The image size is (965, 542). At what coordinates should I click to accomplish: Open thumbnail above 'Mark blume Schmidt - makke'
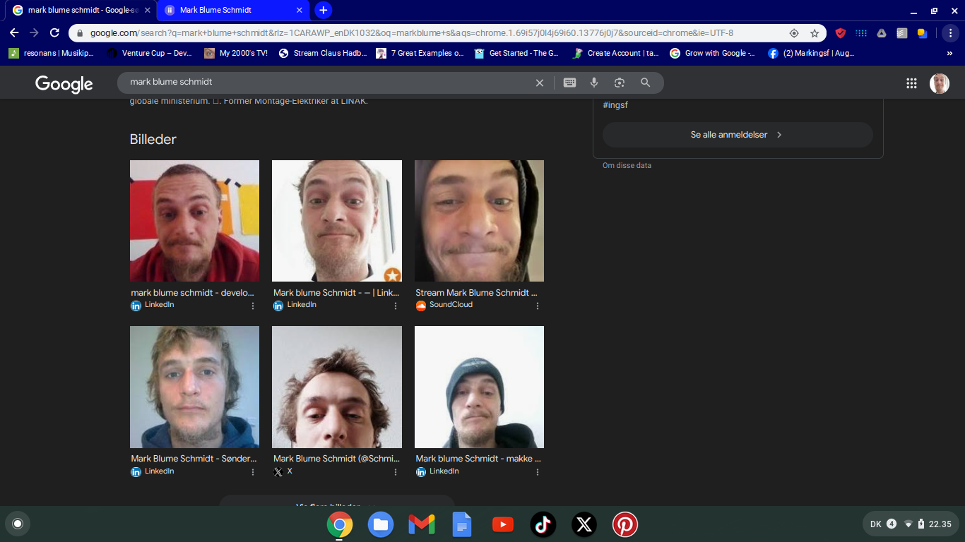click(x=479, y=387)
